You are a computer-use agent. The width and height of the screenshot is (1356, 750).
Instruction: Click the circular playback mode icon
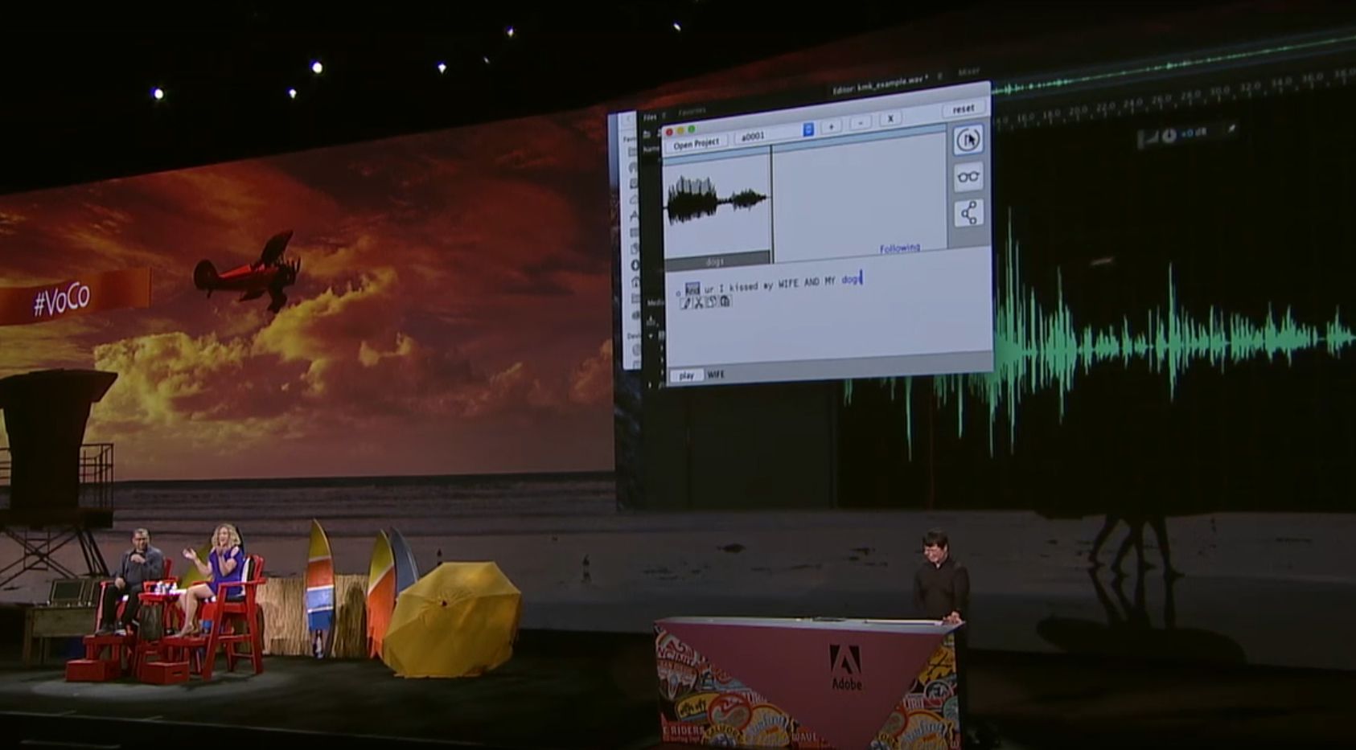coord(968,140)
